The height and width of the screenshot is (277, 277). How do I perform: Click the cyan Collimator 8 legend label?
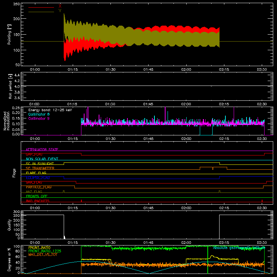[39, 114]
